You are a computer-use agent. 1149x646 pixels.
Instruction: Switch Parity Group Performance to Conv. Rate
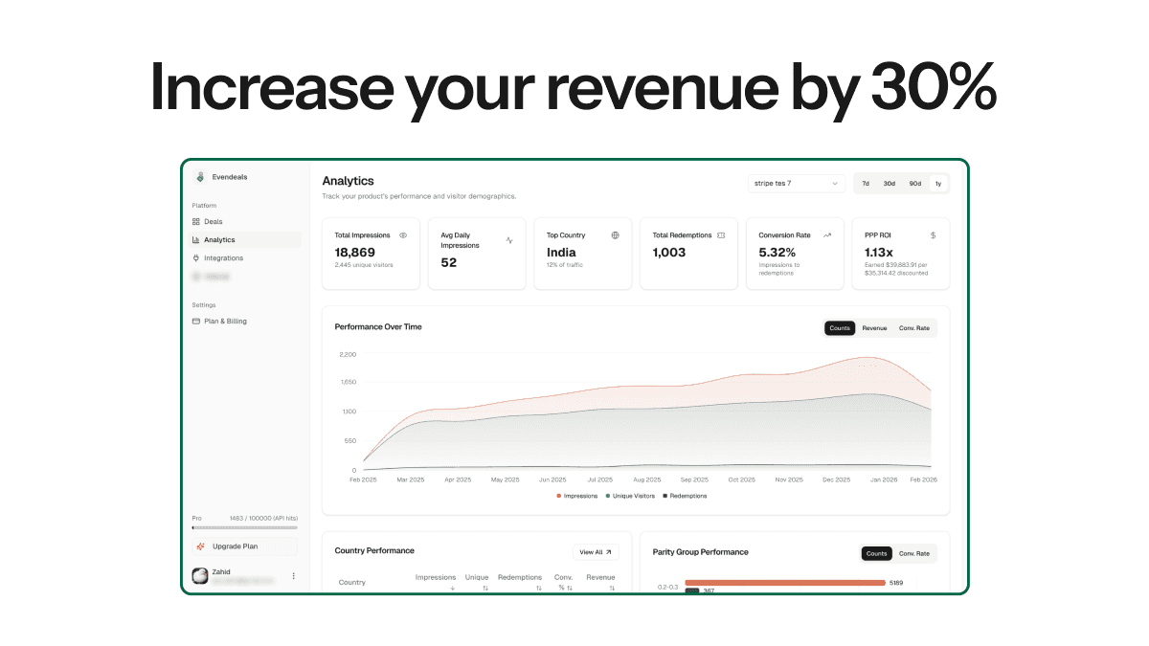click(913, 553)
